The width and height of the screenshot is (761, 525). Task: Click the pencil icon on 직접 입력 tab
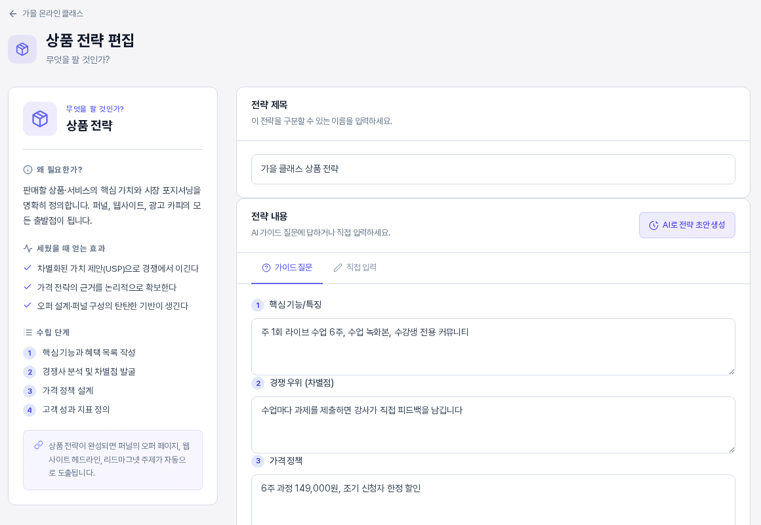pyautogui.click(x=338, y=268)
